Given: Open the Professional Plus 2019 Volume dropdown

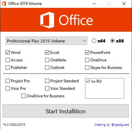Looking at the screenshot, I should tap(46, 41).
